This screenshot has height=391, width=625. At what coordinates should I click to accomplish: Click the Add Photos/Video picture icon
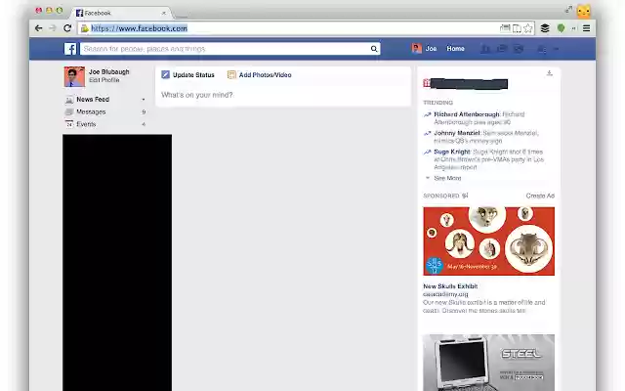tap(231, 74)
